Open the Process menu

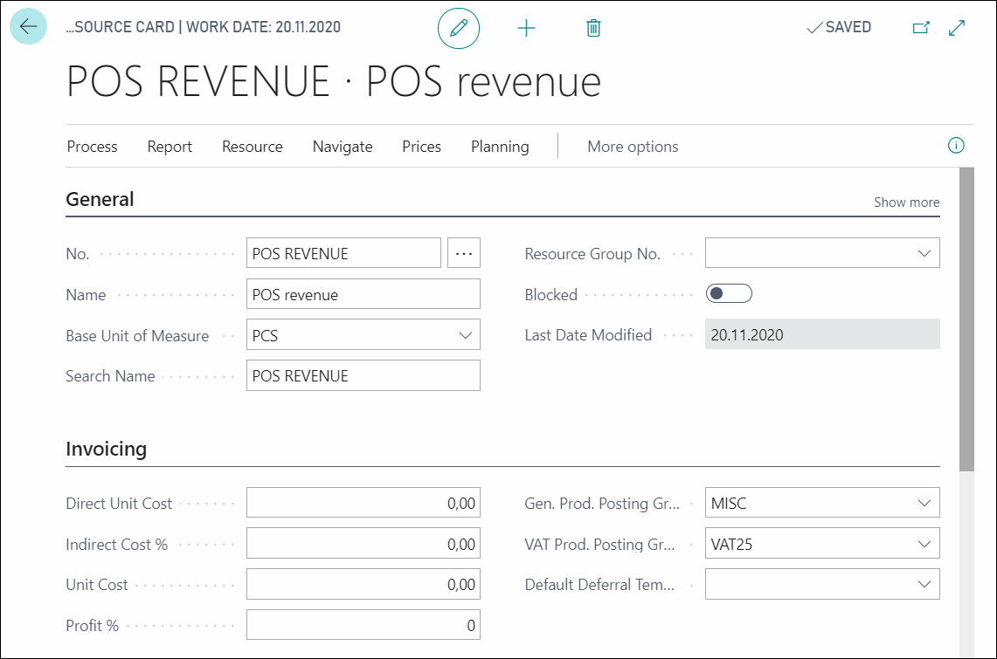[93, 147]
